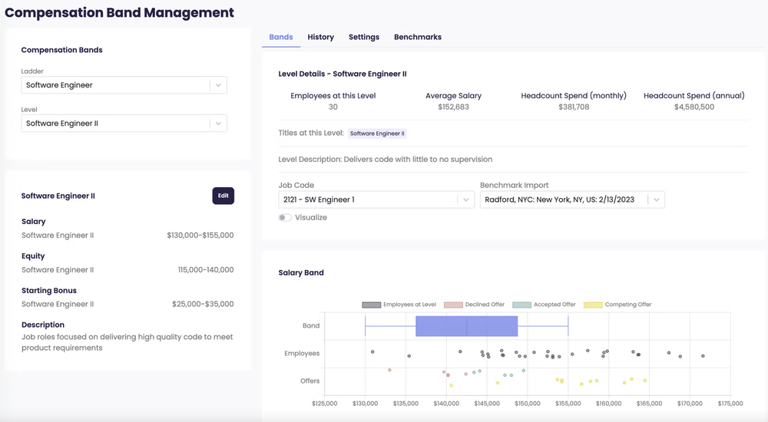Open the Ladder dropdown showing Software Engineer

(124, 85)
